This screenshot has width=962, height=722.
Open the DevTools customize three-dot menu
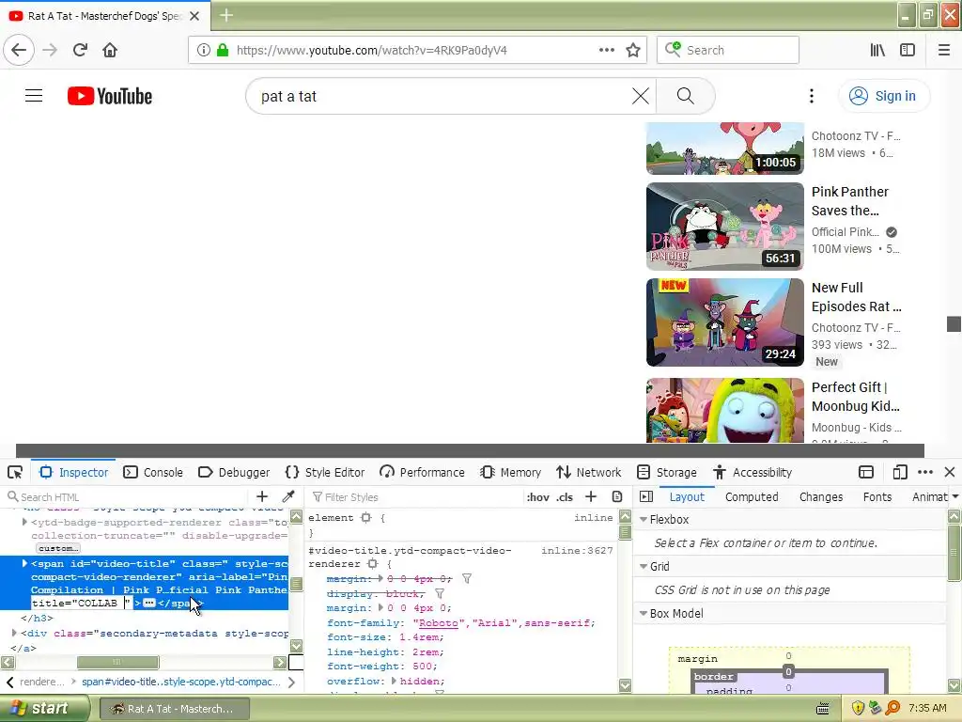click(x=925, y=472)
